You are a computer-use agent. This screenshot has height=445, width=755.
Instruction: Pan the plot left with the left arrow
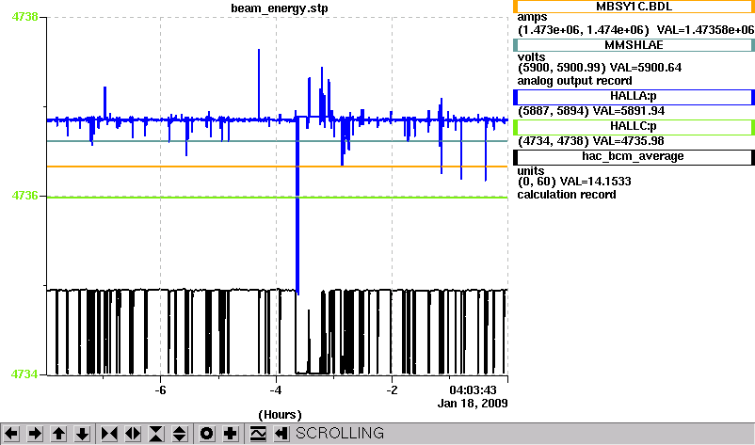11,434
